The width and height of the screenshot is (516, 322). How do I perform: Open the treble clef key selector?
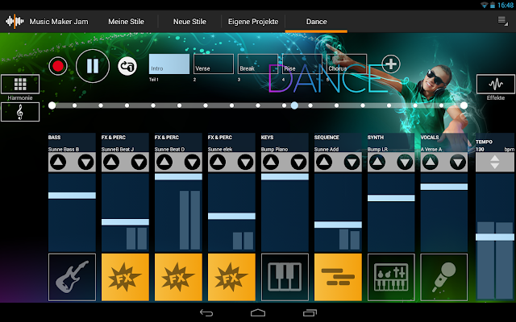point(20,112)
